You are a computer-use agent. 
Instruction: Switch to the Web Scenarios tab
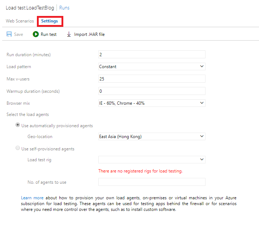click(20, 21)
